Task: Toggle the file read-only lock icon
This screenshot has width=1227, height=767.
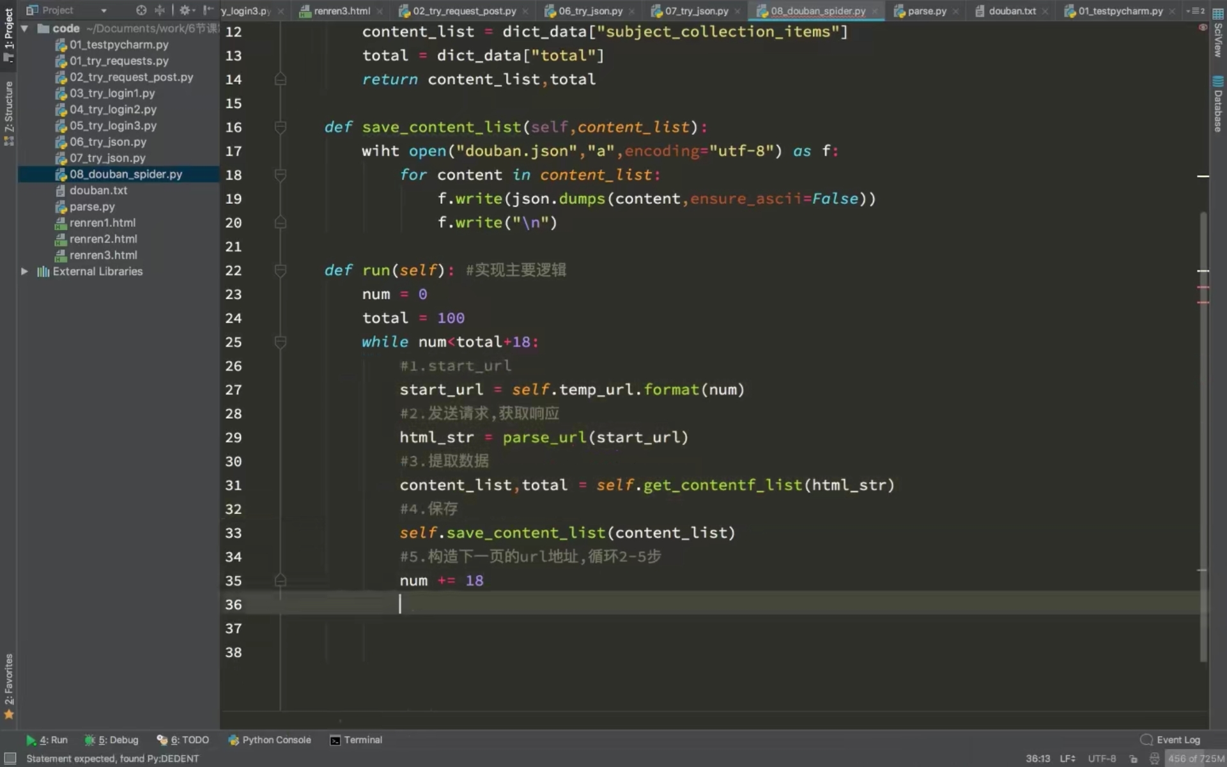Action: coord(1133,759)
